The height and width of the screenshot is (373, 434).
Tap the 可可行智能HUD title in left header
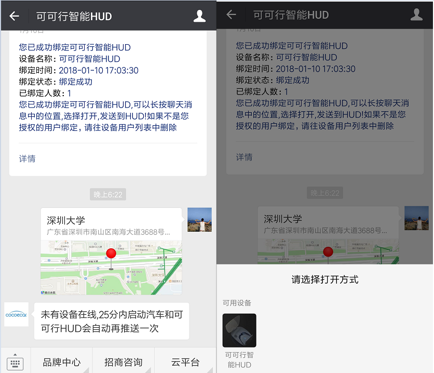point(74,16)
